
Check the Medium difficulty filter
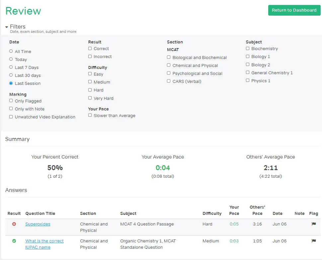90,82
